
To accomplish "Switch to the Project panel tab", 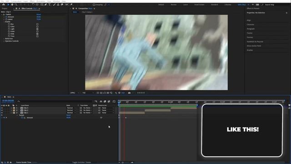I will 5,9.
